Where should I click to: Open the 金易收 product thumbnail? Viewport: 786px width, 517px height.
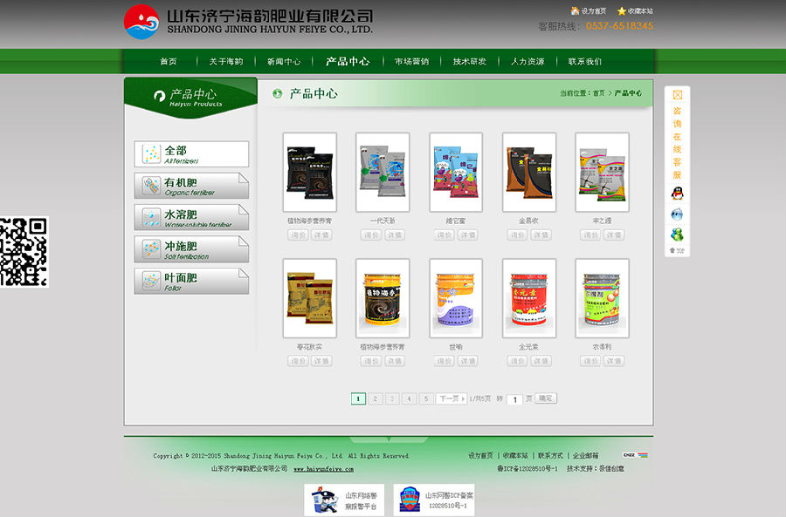click(x=529, y=172)
